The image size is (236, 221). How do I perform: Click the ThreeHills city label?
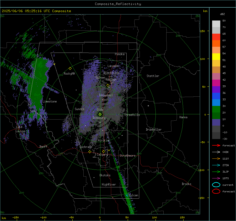coord(132,115)
